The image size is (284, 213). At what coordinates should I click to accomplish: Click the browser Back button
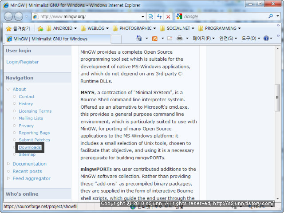pyautogui.click(x=8, y=16)
